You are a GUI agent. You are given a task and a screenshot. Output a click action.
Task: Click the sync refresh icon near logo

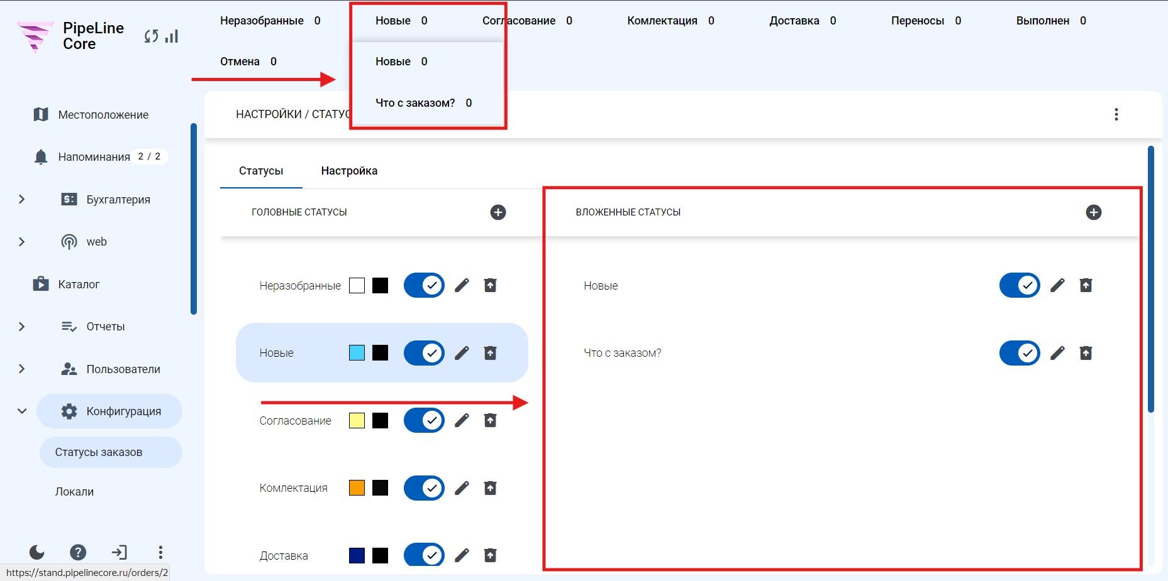[151, 36]
